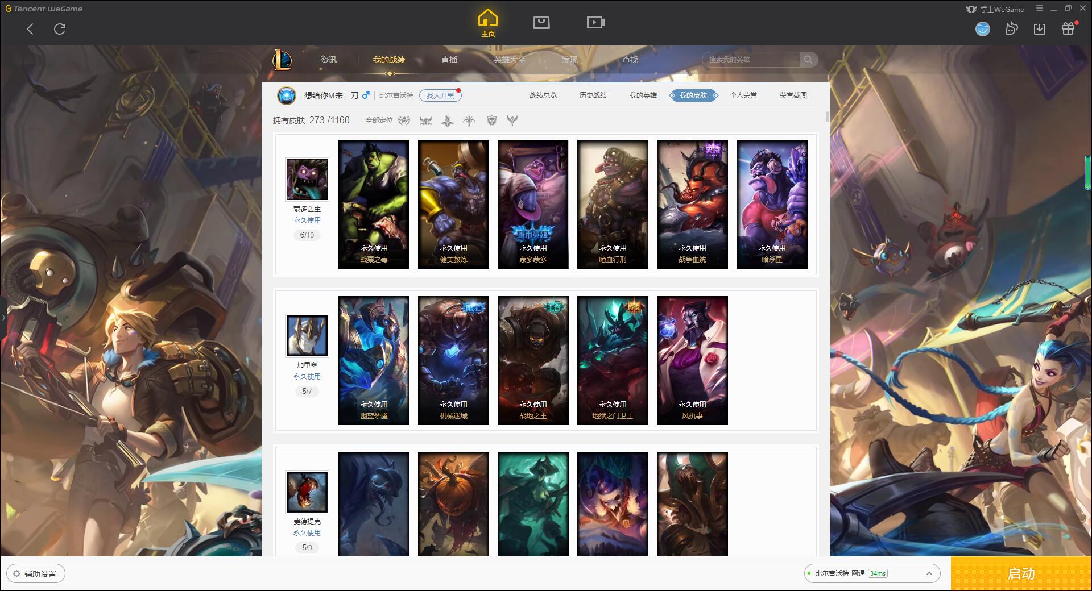The width and height of the screenshot is (1092, 591).
Task: Click the Tencent WeGame title logo
Action: 44,9
